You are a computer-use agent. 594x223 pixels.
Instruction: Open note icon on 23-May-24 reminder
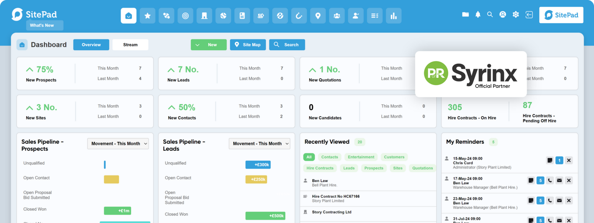(x=531, y=201)
